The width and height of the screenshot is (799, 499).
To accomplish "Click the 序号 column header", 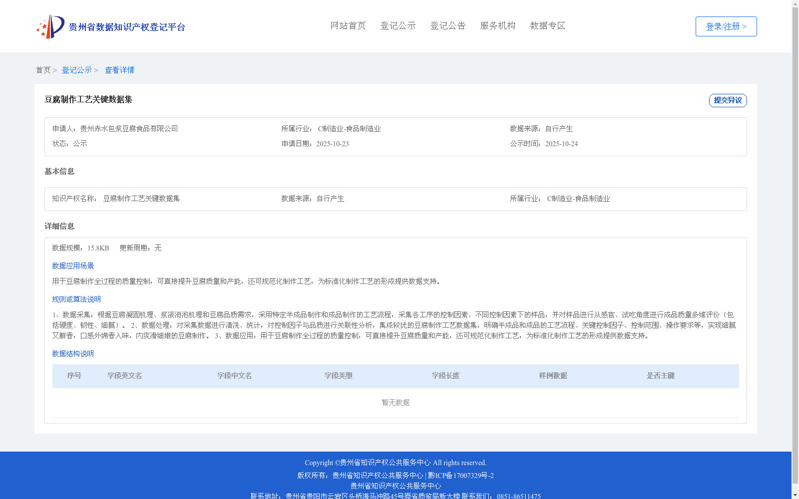I will pos(74,376).
